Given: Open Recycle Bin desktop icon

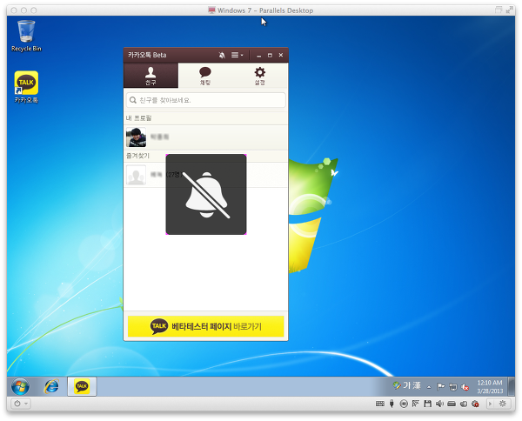Looking at the screenshot, I should pyautogui.click(x=26, y=36).
